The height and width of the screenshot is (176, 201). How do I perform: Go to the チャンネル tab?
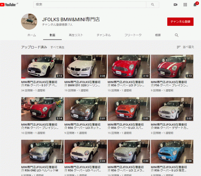tap(104, 35)
